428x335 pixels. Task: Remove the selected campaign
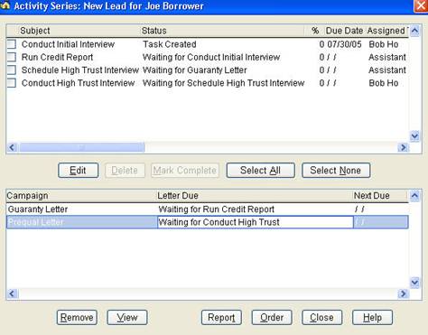[77, 318]
